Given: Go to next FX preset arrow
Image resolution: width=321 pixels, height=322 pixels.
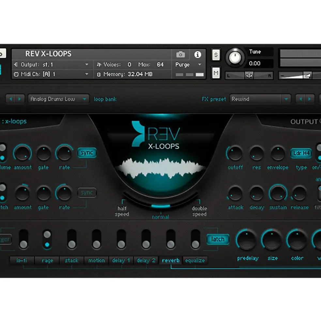Looking at the screenshot, I should (x=310, y=99).
